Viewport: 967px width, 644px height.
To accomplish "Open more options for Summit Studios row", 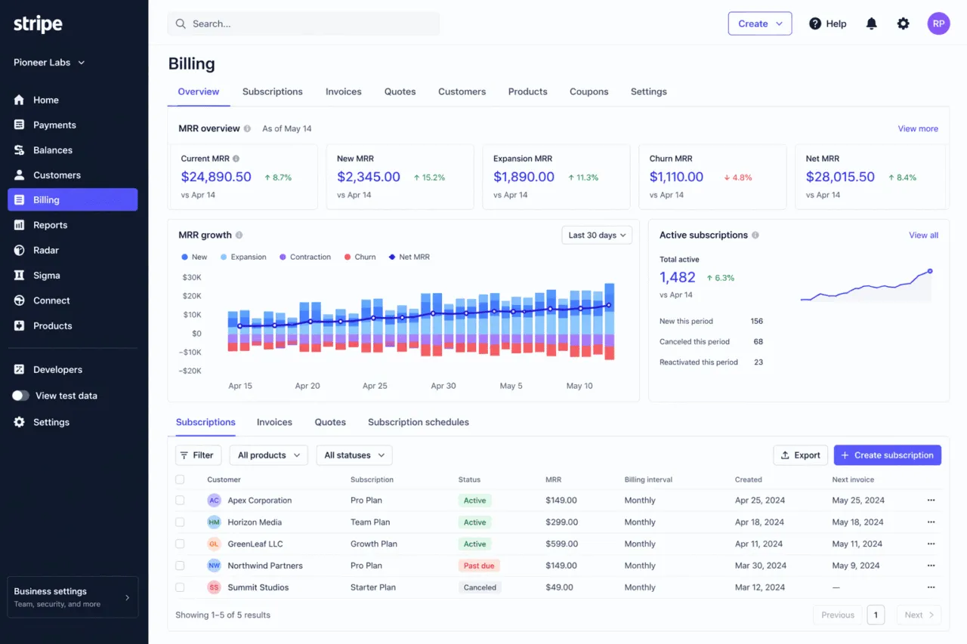I will click(x=931, y=587).
